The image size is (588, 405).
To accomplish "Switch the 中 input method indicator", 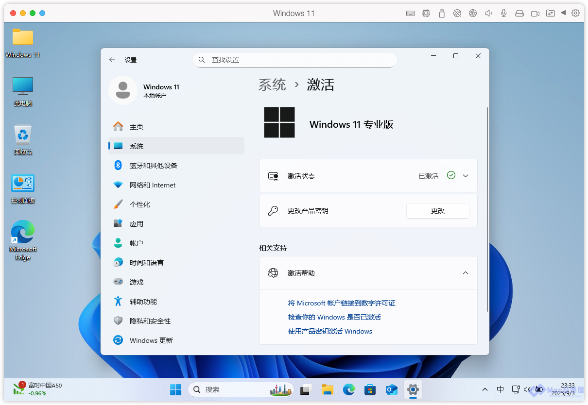I will pyautogui.click(x=501, y=389).
